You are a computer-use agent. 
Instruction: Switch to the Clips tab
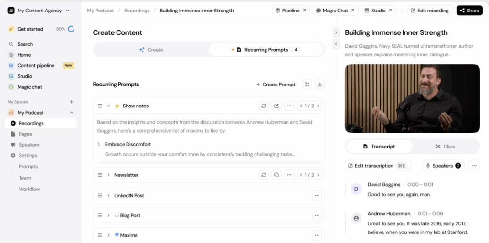[445, 147]
